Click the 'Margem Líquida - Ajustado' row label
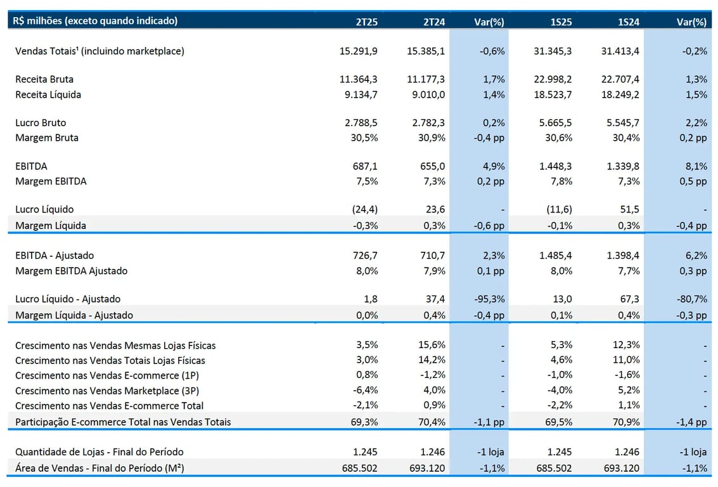The height and width of the screenshot is (487, 718). 74,315
